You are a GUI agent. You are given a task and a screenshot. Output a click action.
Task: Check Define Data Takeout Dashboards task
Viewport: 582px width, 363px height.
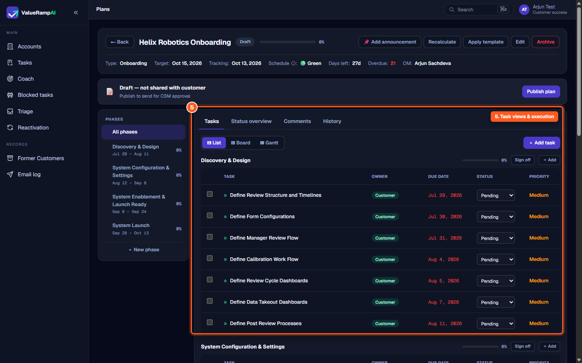(210, 301)
